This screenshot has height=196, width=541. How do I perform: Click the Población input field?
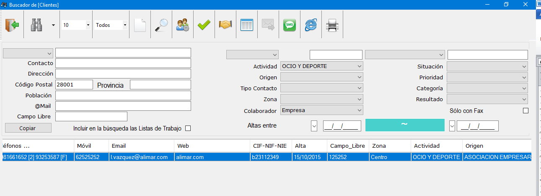pos(123,95)
